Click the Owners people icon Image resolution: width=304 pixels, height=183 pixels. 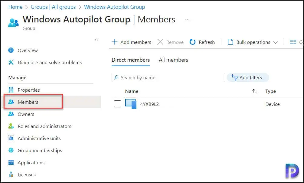point(11,114)
